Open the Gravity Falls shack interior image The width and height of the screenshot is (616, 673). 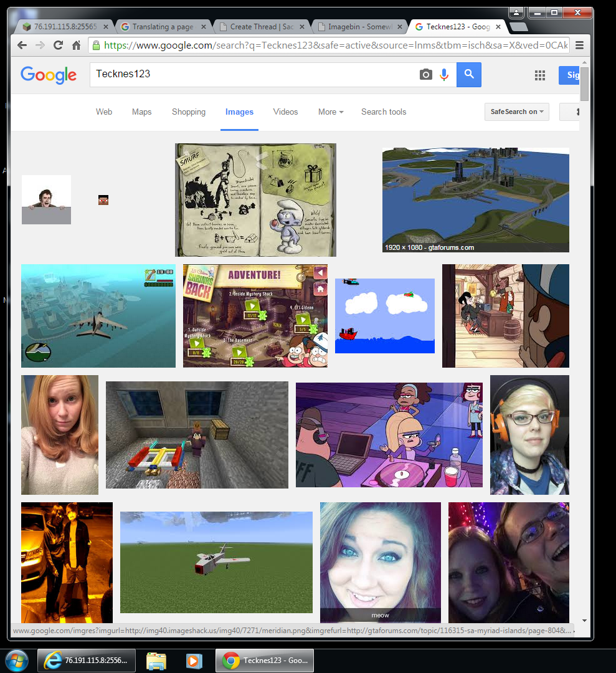coord(506,316)
